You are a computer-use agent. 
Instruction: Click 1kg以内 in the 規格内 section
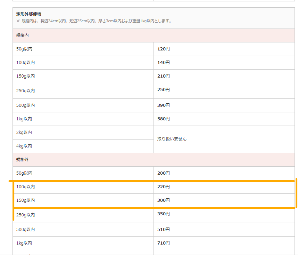click(x=24, y=119)
